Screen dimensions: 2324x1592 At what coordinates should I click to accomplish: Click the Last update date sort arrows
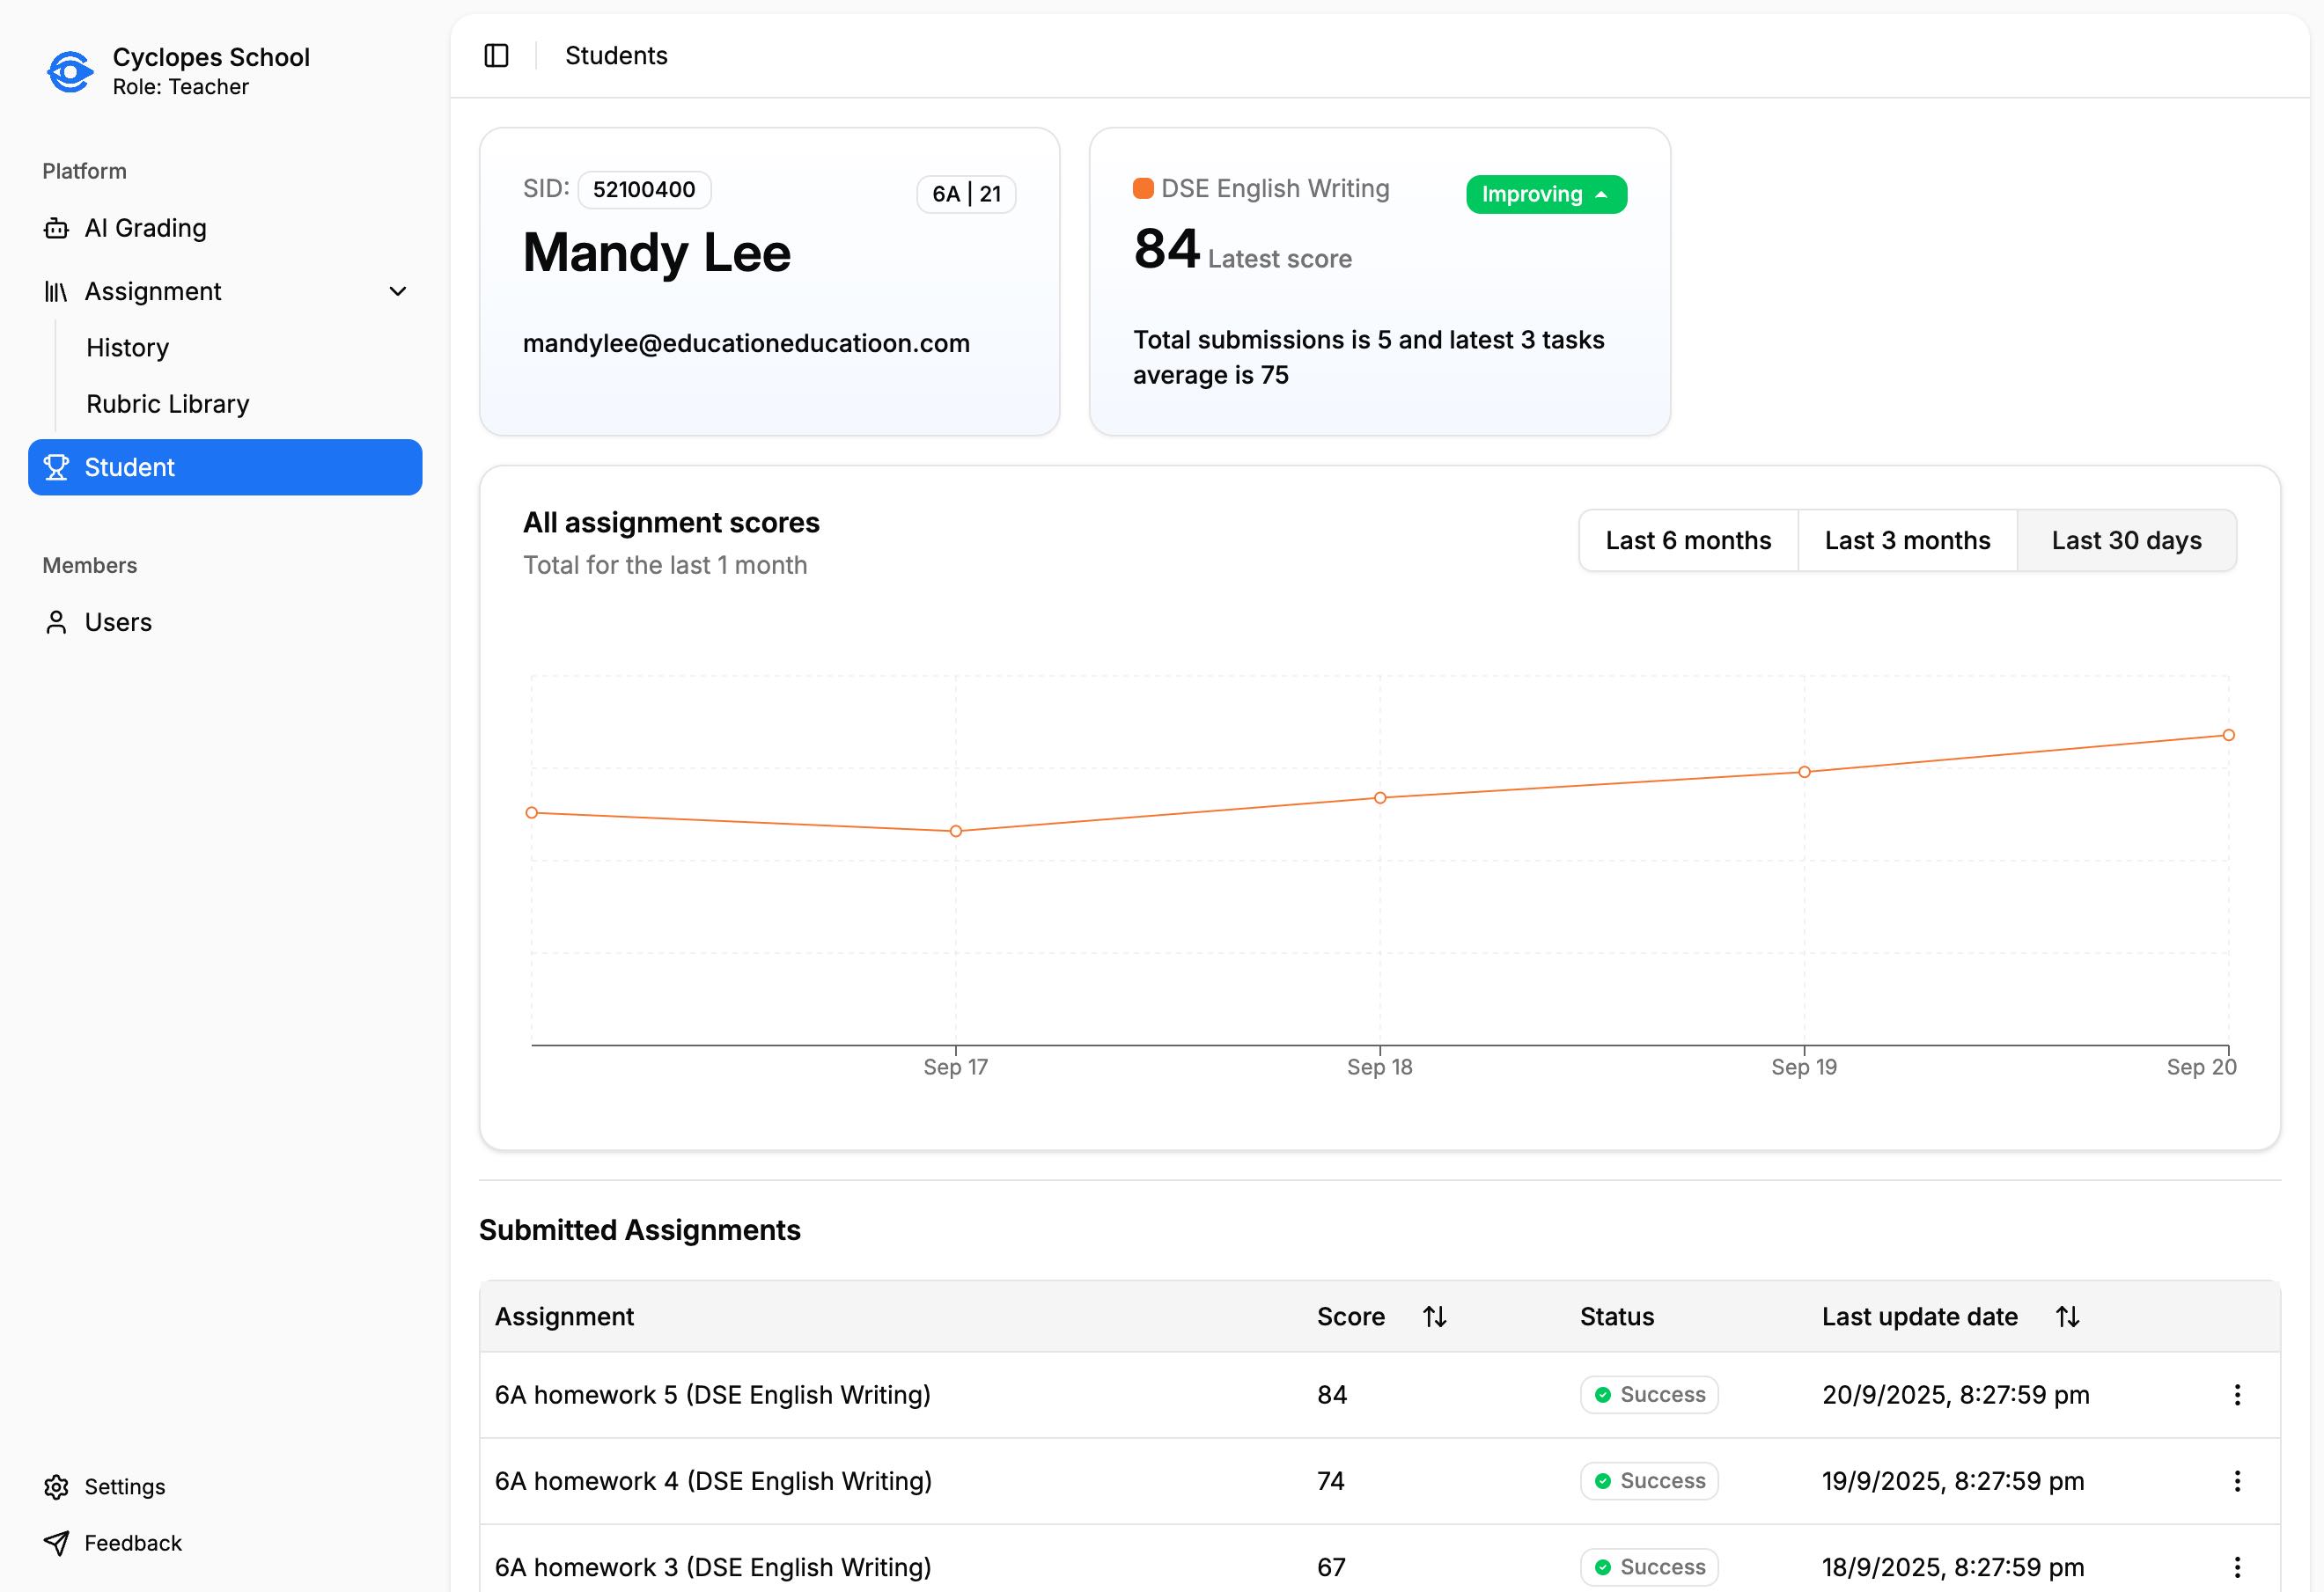(2066, 1316)
